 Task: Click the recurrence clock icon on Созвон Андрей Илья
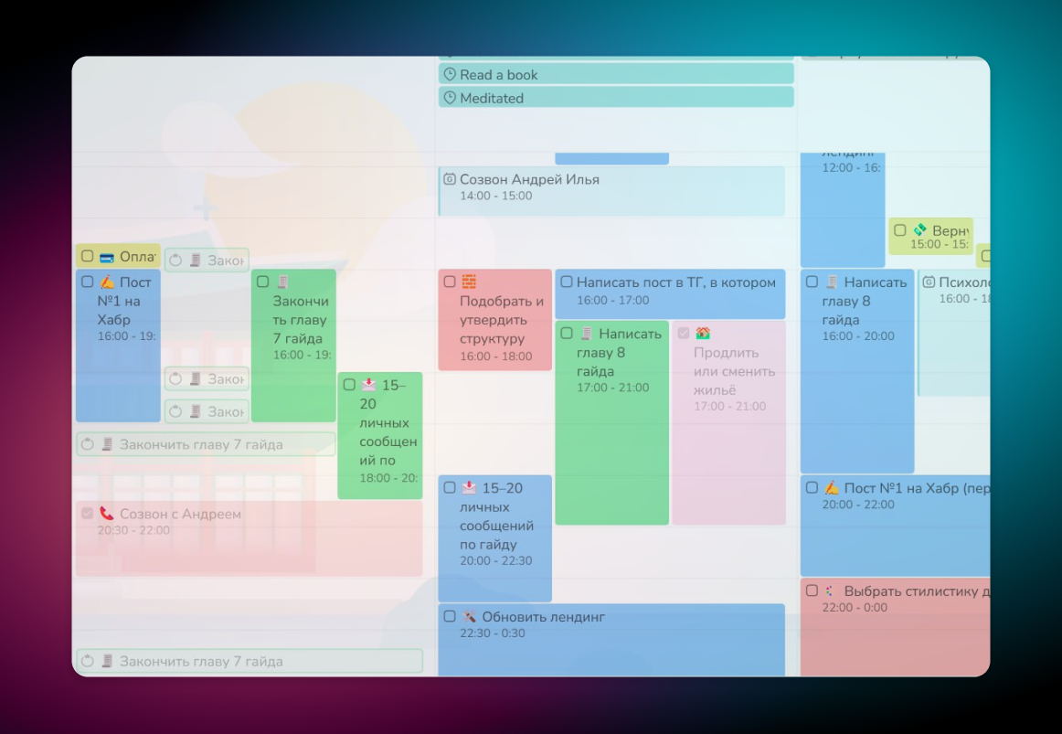[x=450, y=179]
